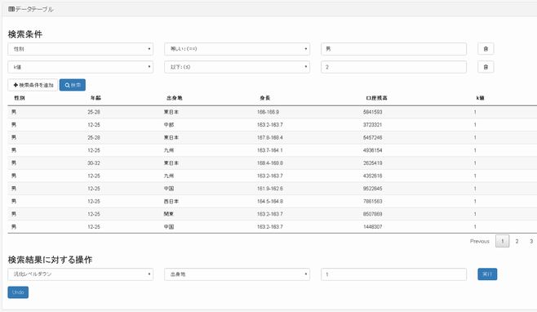Screen dimensions: 537x312
Task: Click the 検索条件 heading
Action: (25, 34)
